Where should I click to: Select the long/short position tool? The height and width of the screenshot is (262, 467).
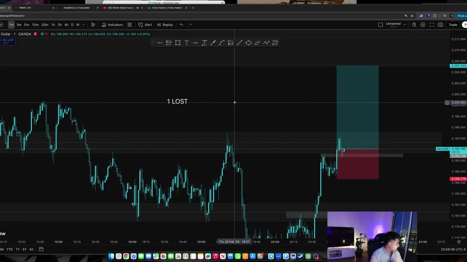[x=169, y=43]
